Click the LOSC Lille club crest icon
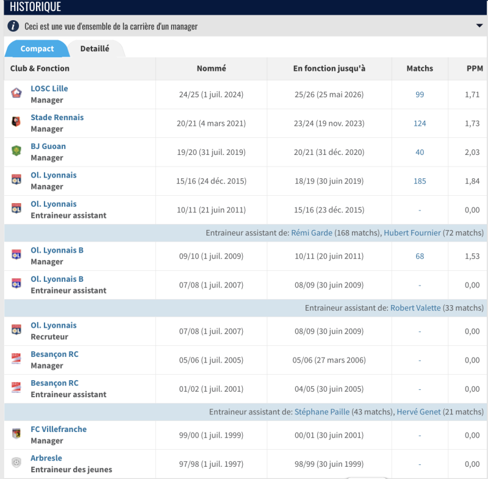 tap(16, 92)
